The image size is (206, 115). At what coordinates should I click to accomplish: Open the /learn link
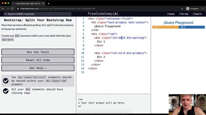click(x=197, y=14)
